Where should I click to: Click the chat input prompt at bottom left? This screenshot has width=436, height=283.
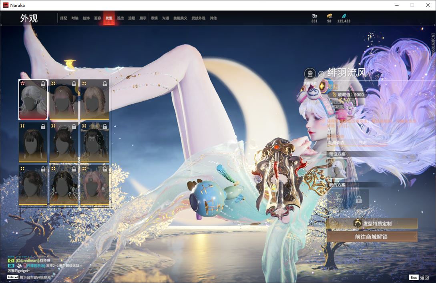pos(27,277)
